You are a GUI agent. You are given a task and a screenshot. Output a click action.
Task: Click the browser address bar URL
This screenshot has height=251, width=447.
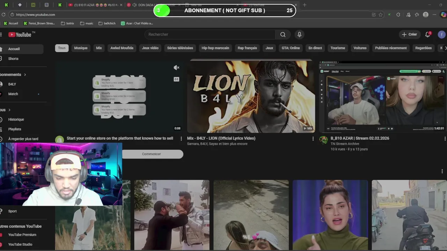pyautogui.click(x=35, y=15)
